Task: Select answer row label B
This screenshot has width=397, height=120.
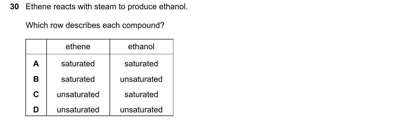Action: pyautogui.click(x=36, y=79)
